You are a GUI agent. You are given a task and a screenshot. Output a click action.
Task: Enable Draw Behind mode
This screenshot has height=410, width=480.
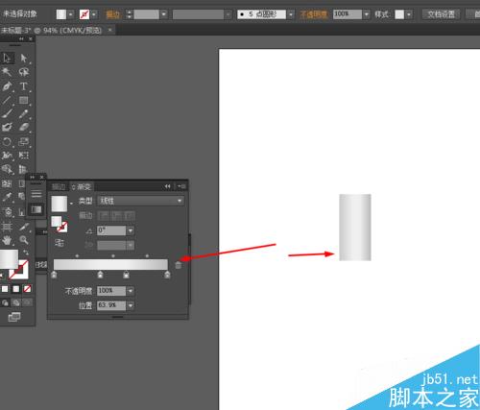click(x=16, y=302)
